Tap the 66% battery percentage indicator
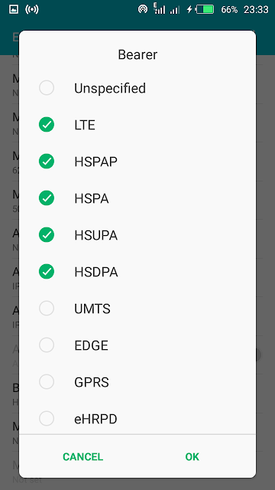The width and height of the screenshot is (275, 490). tap(229, 10)
